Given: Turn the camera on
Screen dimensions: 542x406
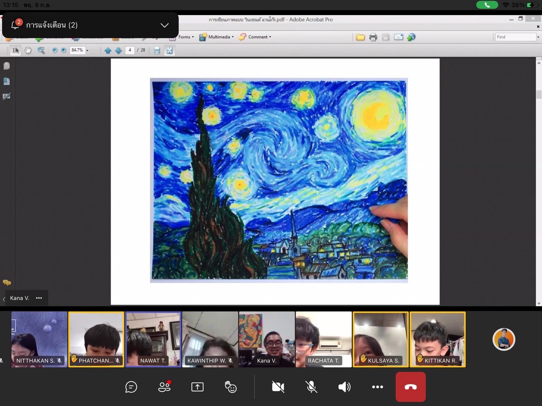Looking at the screenshot, I should (x=278, y=387).
